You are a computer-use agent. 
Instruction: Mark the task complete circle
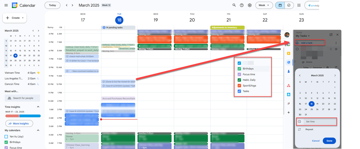297,49
